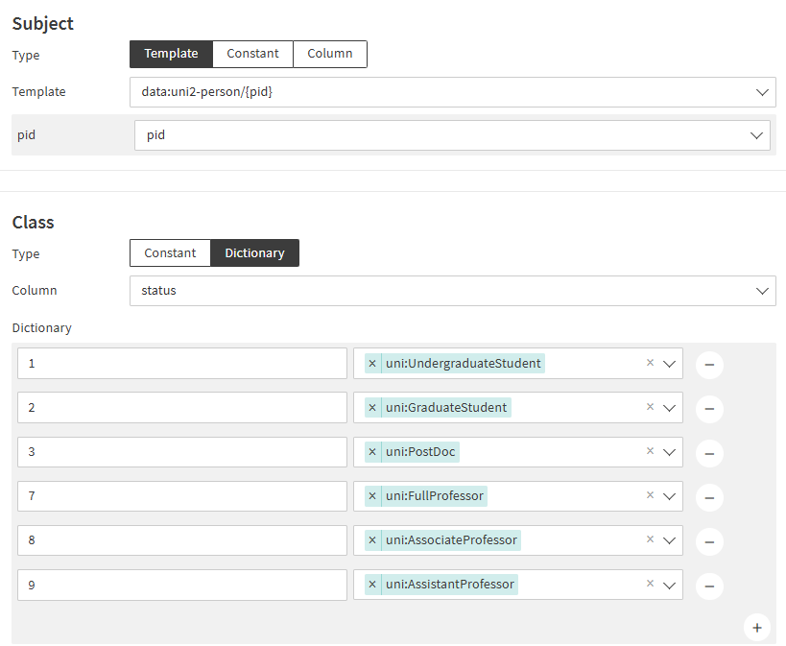The height and width of the screenshot is (646, 786).
Task: Set Subject type to Constant
Action: point(252,54)
